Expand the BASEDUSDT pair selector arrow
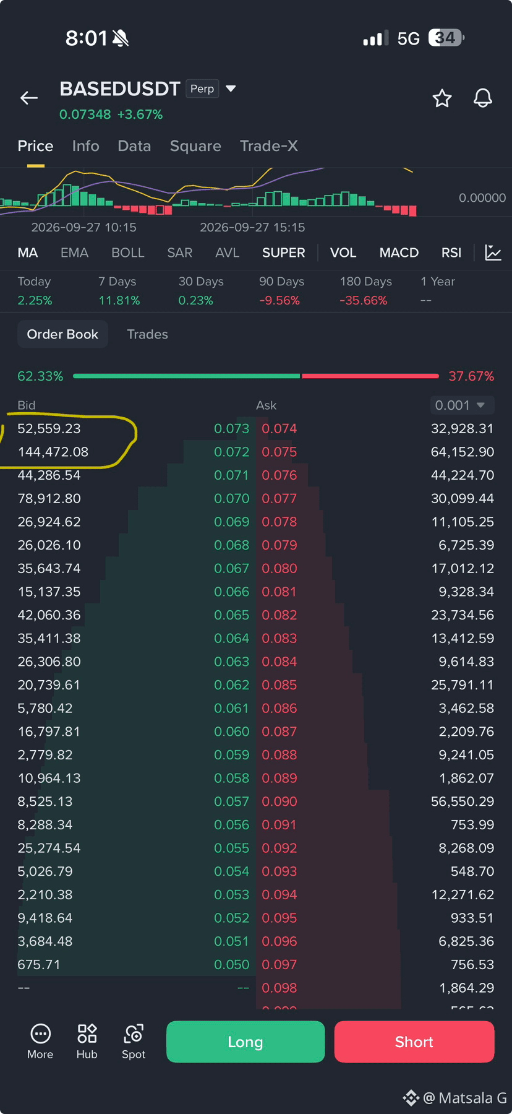The height and width of the screenshot is (1114, 512). (x=231, y=89)
